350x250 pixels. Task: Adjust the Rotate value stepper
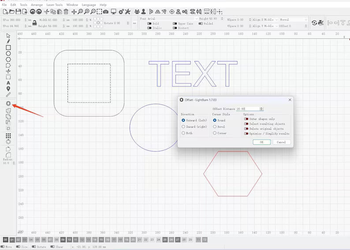[x=128, y=23]
